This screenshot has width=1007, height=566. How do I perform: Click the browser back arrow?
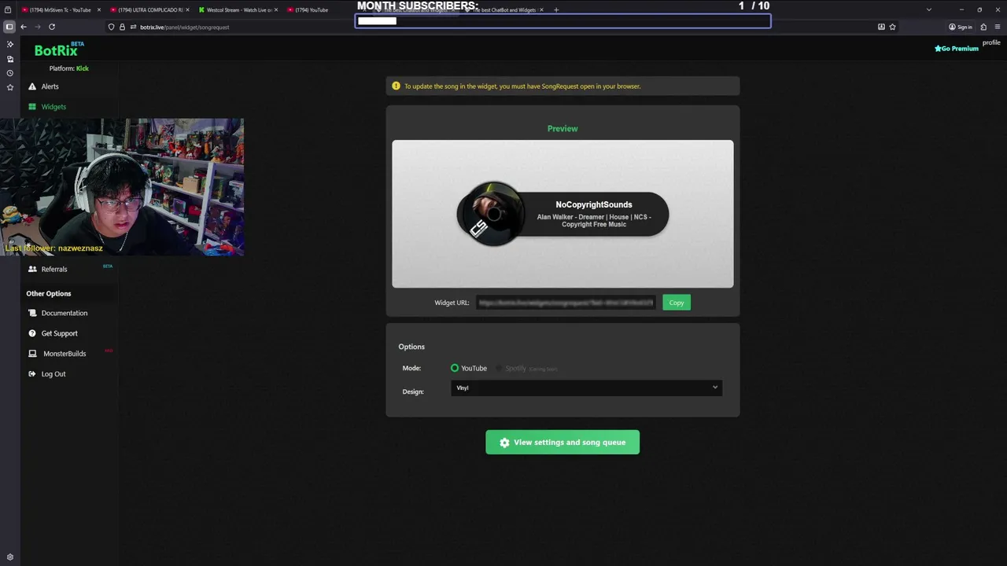point(24,27)
